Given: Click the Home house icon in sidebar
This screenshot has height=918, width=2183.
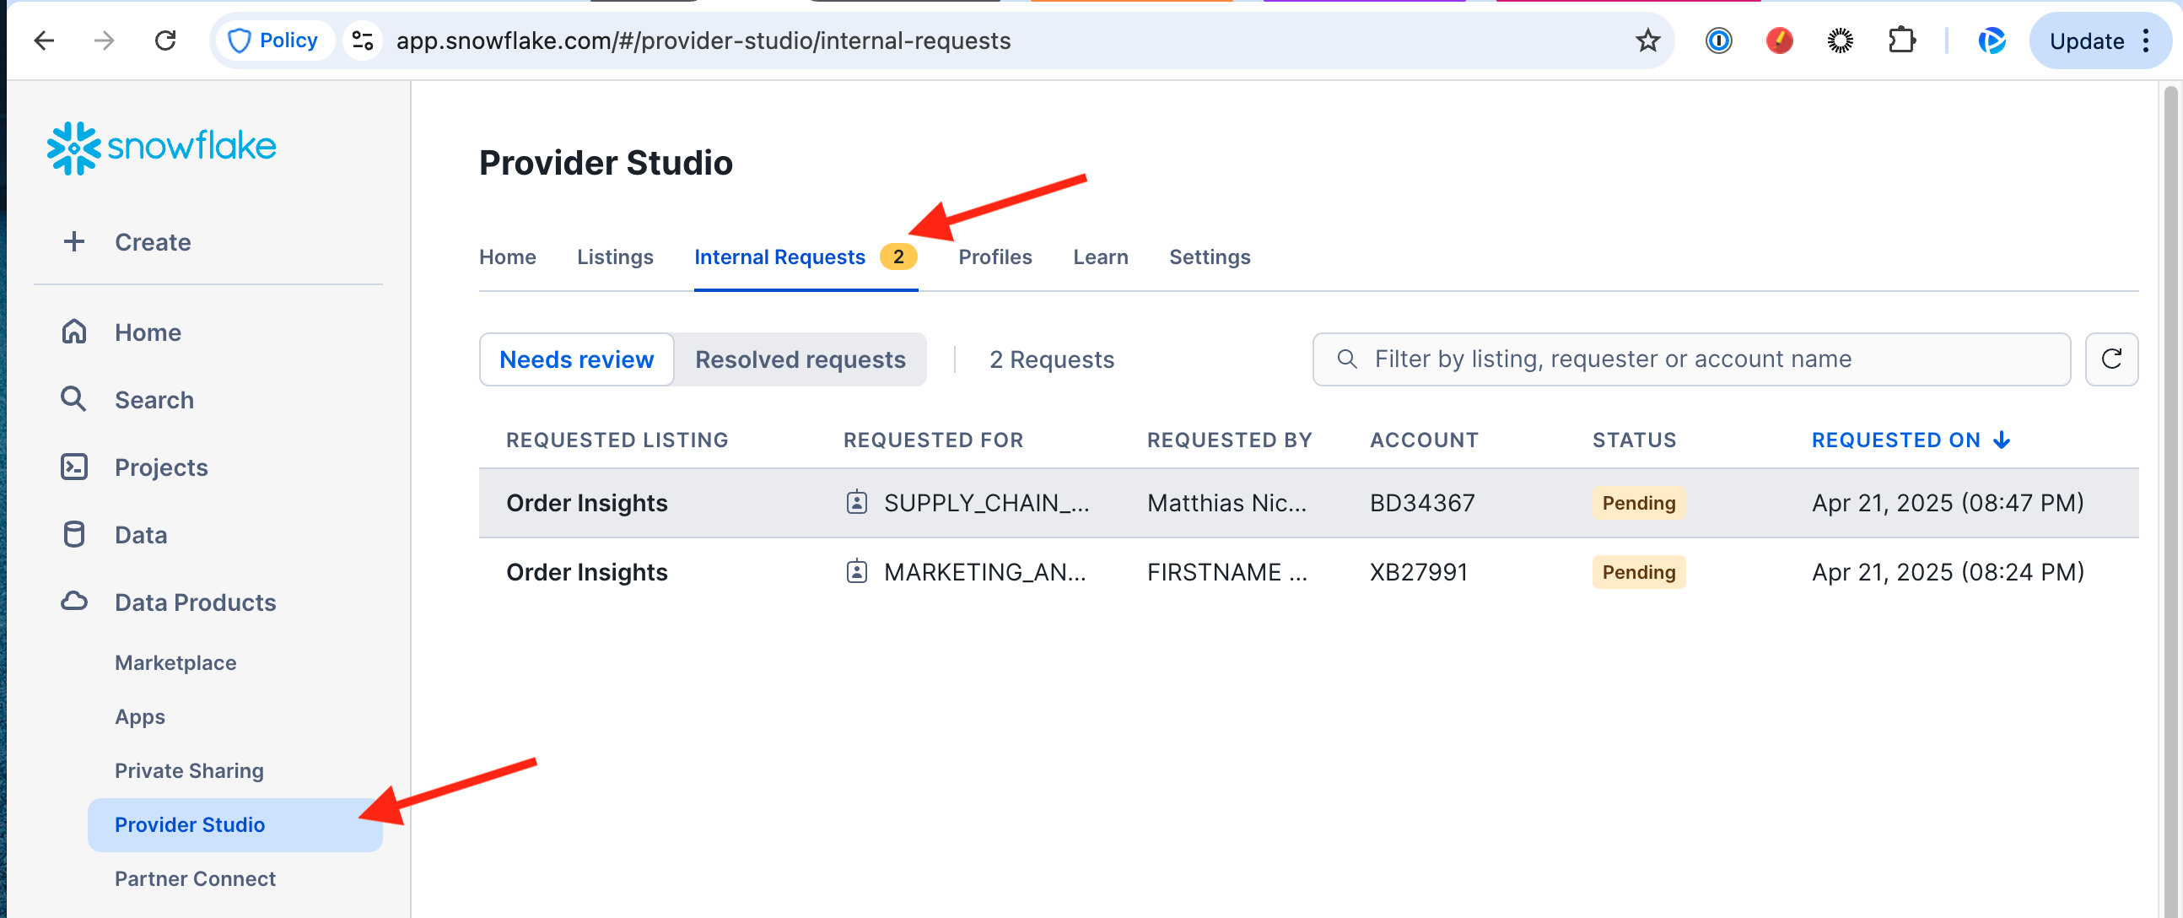Looking at the screenshot, I should (x=73, y=332).
